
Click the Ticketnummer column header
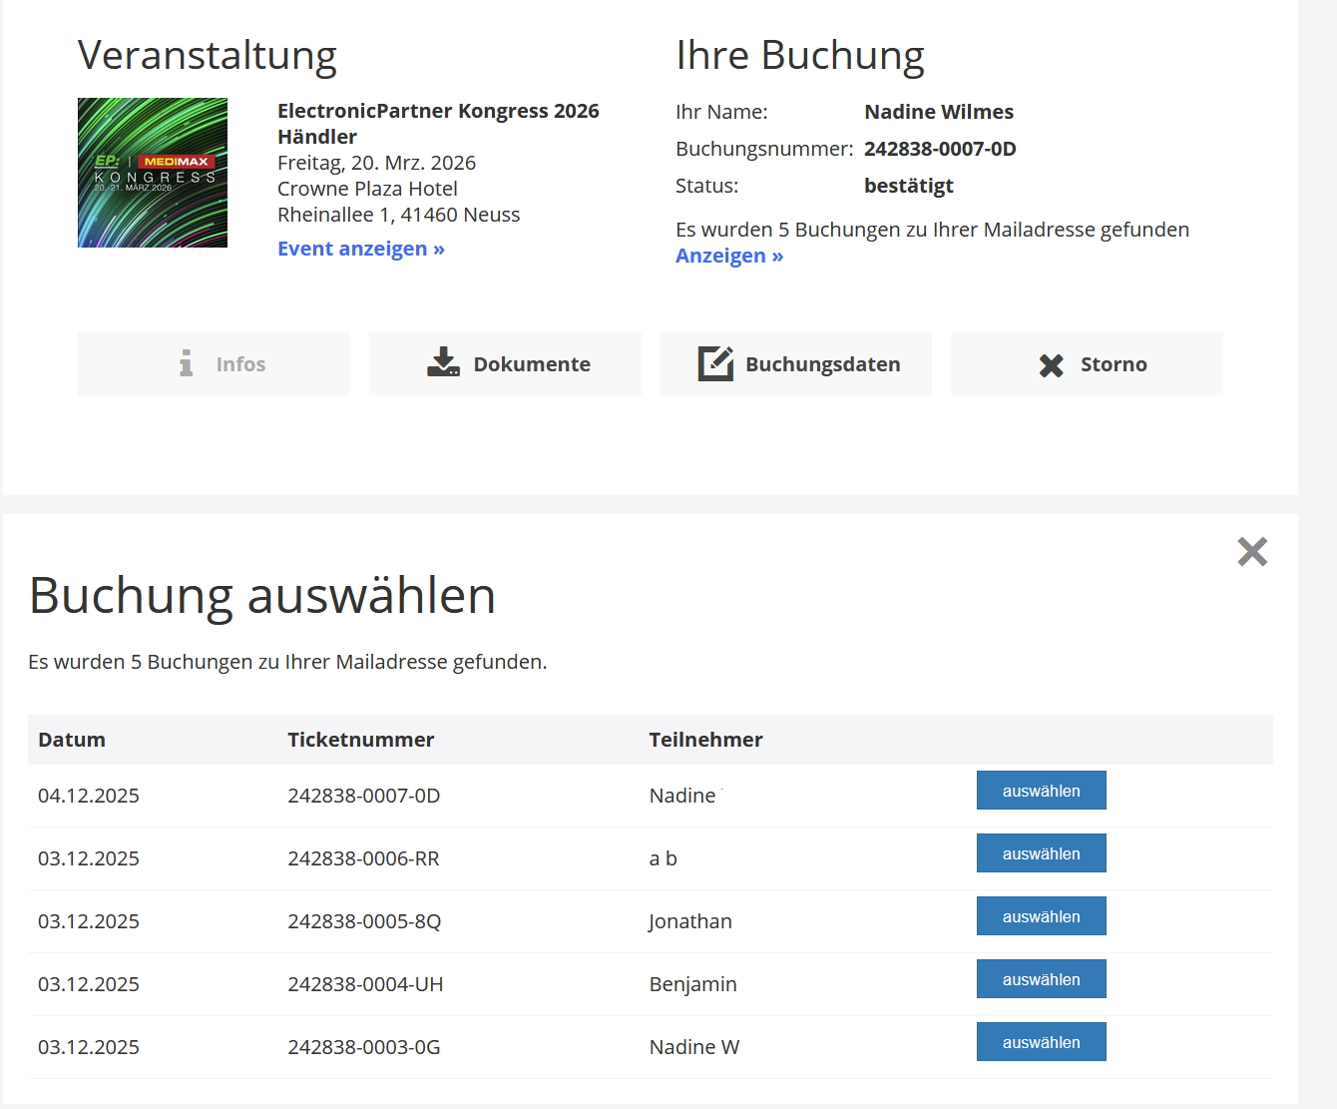[x=360, y=740]
